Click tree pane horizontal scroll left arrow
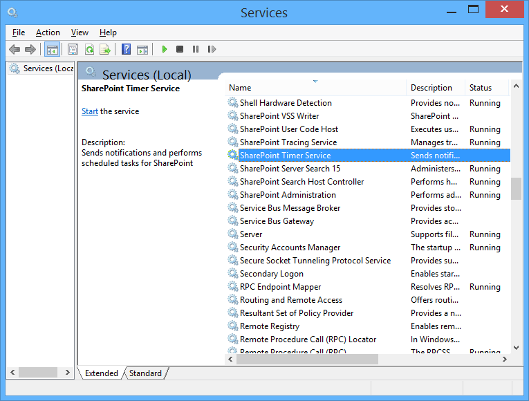This screenshot has height=401, width=529. pyautogui.click(x=12, y=373)
